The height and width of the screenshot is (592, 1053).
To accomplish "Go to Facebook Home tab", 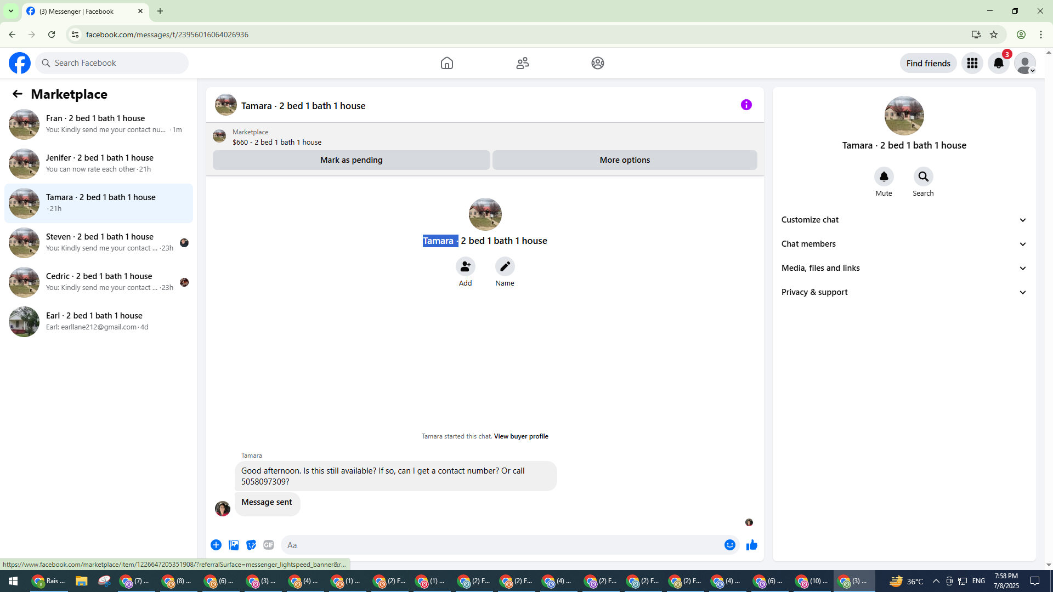I will [x=446, y=63].
